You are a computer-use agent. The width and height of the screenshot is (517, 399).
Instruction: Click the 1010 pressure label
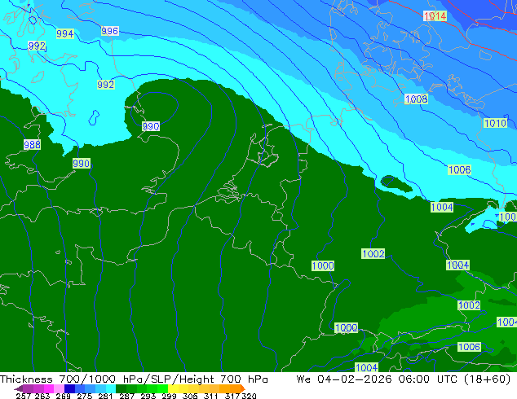[x=495, y=123]
